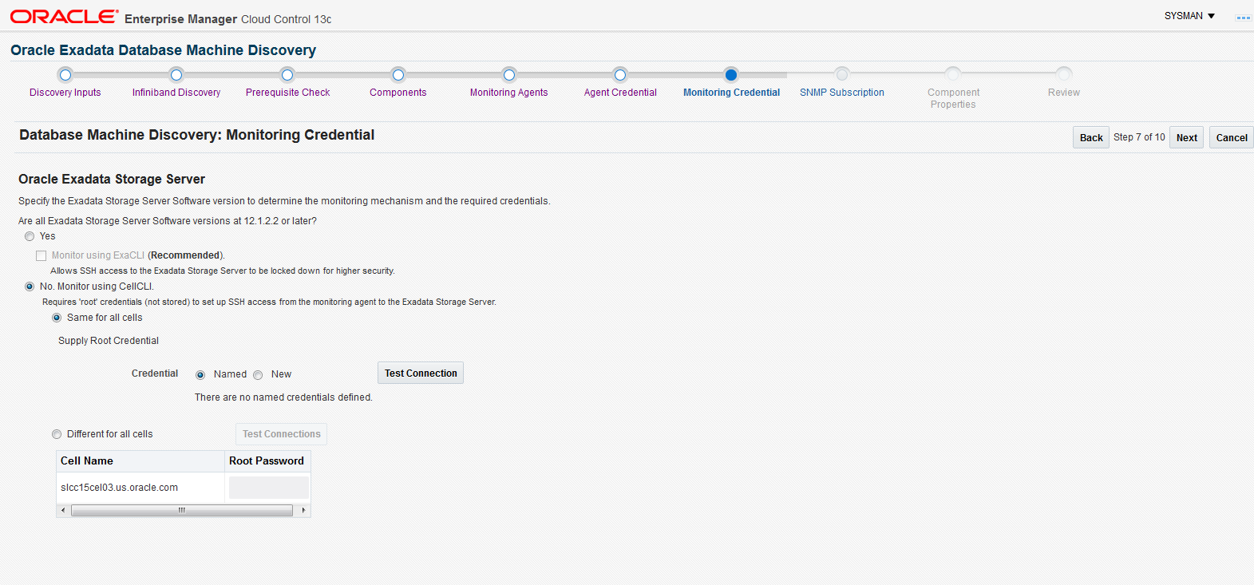Click Review step label
Viewport: 1254px width, 585px height.
(1064, 93)
